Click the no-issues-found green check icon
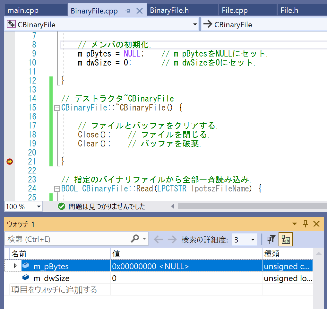Screen dimensions: 327x309 point(62,206)
